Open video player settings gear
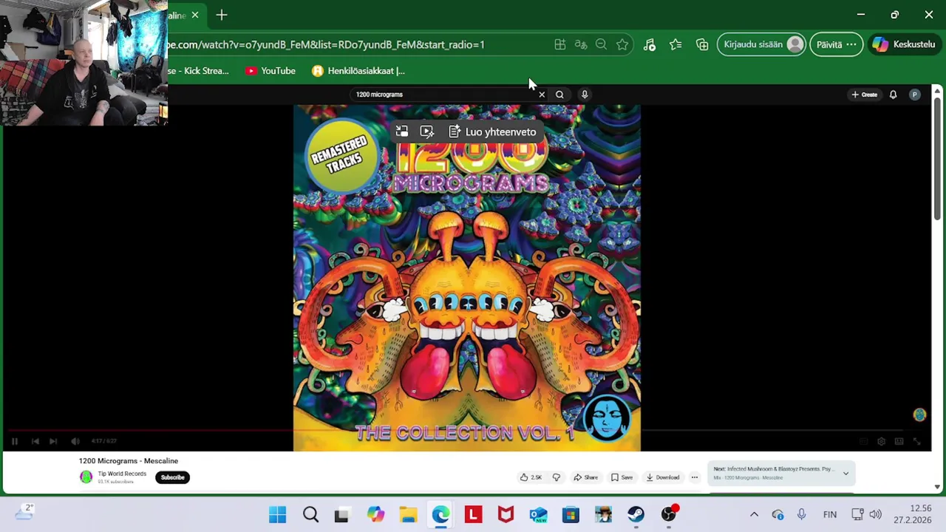The image size is (946, 532). 881,441
